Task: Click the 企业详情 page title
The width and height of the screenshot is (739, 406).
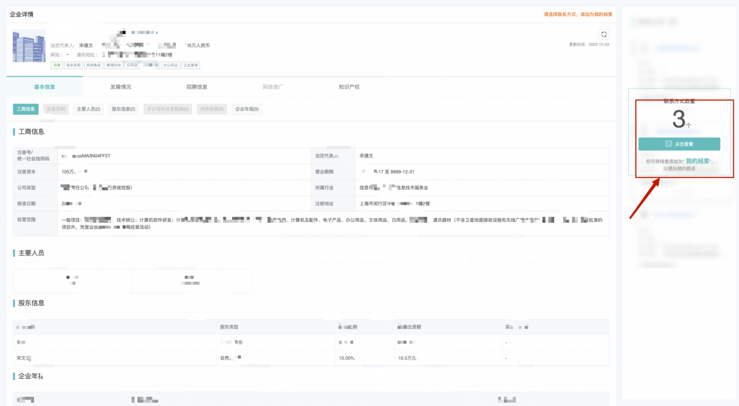Action: point(21,14)
